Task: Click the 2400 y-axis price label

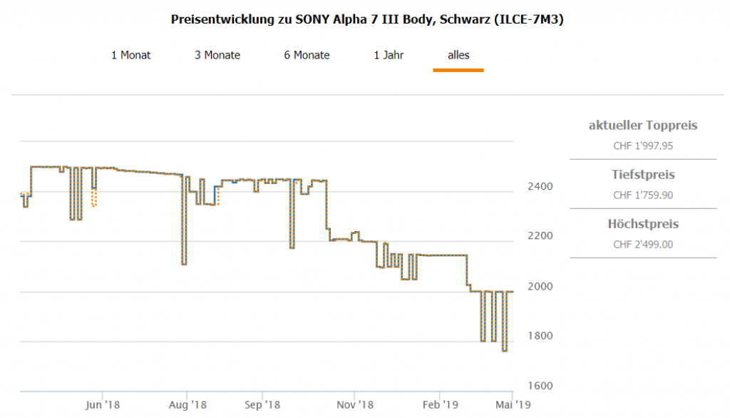Action: [541, 186]
